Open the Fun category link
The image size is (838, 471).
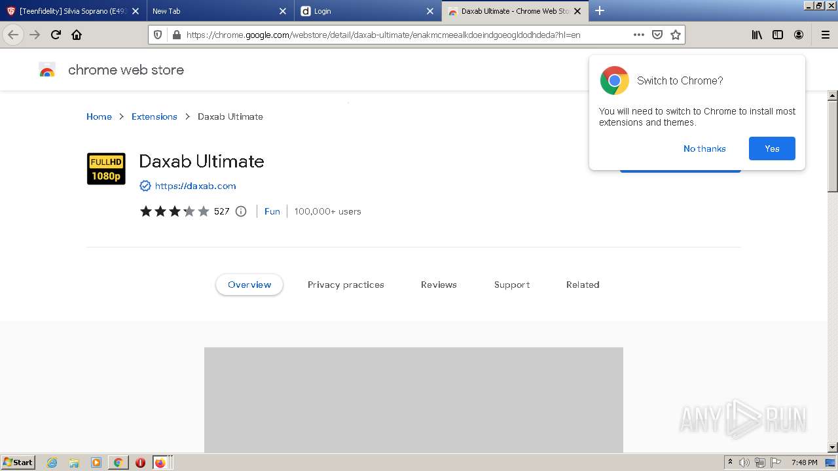pyautogui.click(x=272, y=211)
